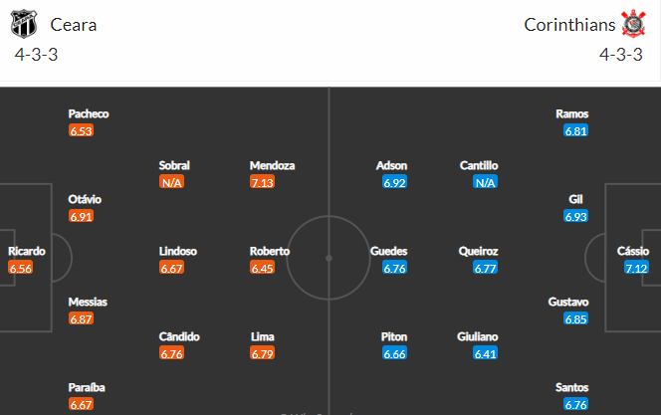Click player Roberto near the center circle
Image resolution: width=661 pixels, height=415 pixels.
point(270,251)
